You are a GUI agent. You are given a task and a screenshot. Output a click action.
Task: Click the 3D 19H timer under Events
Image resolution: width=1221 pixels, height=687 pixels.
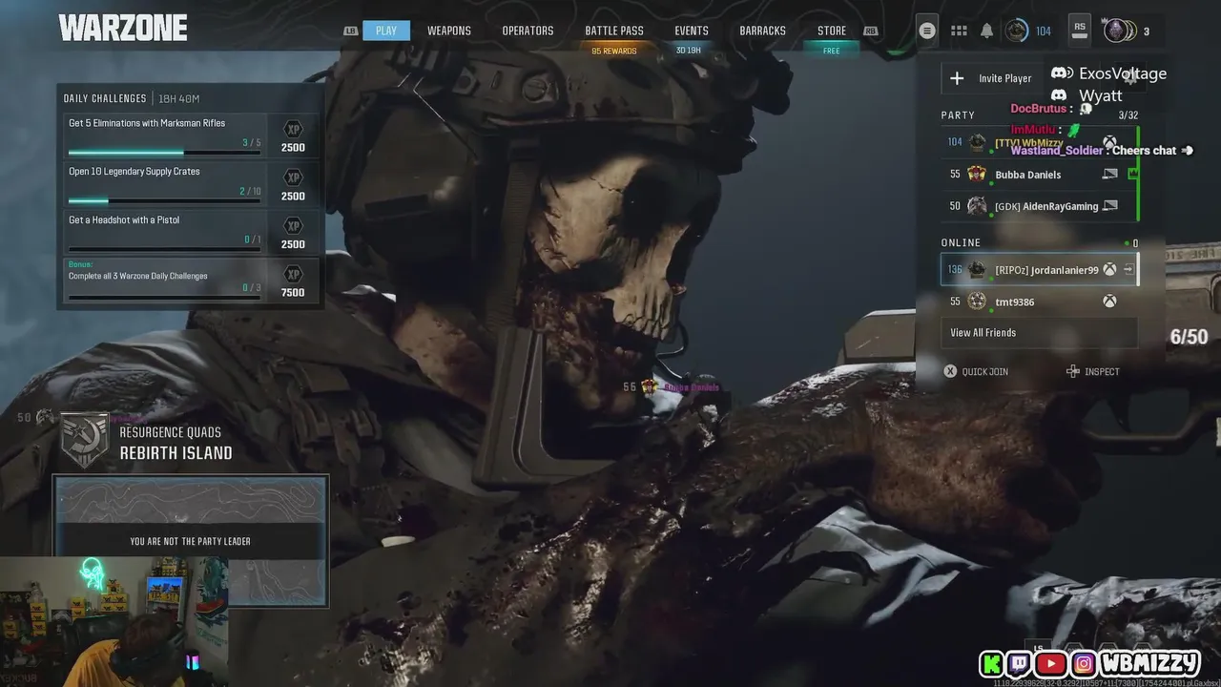[x=689, y=50]
